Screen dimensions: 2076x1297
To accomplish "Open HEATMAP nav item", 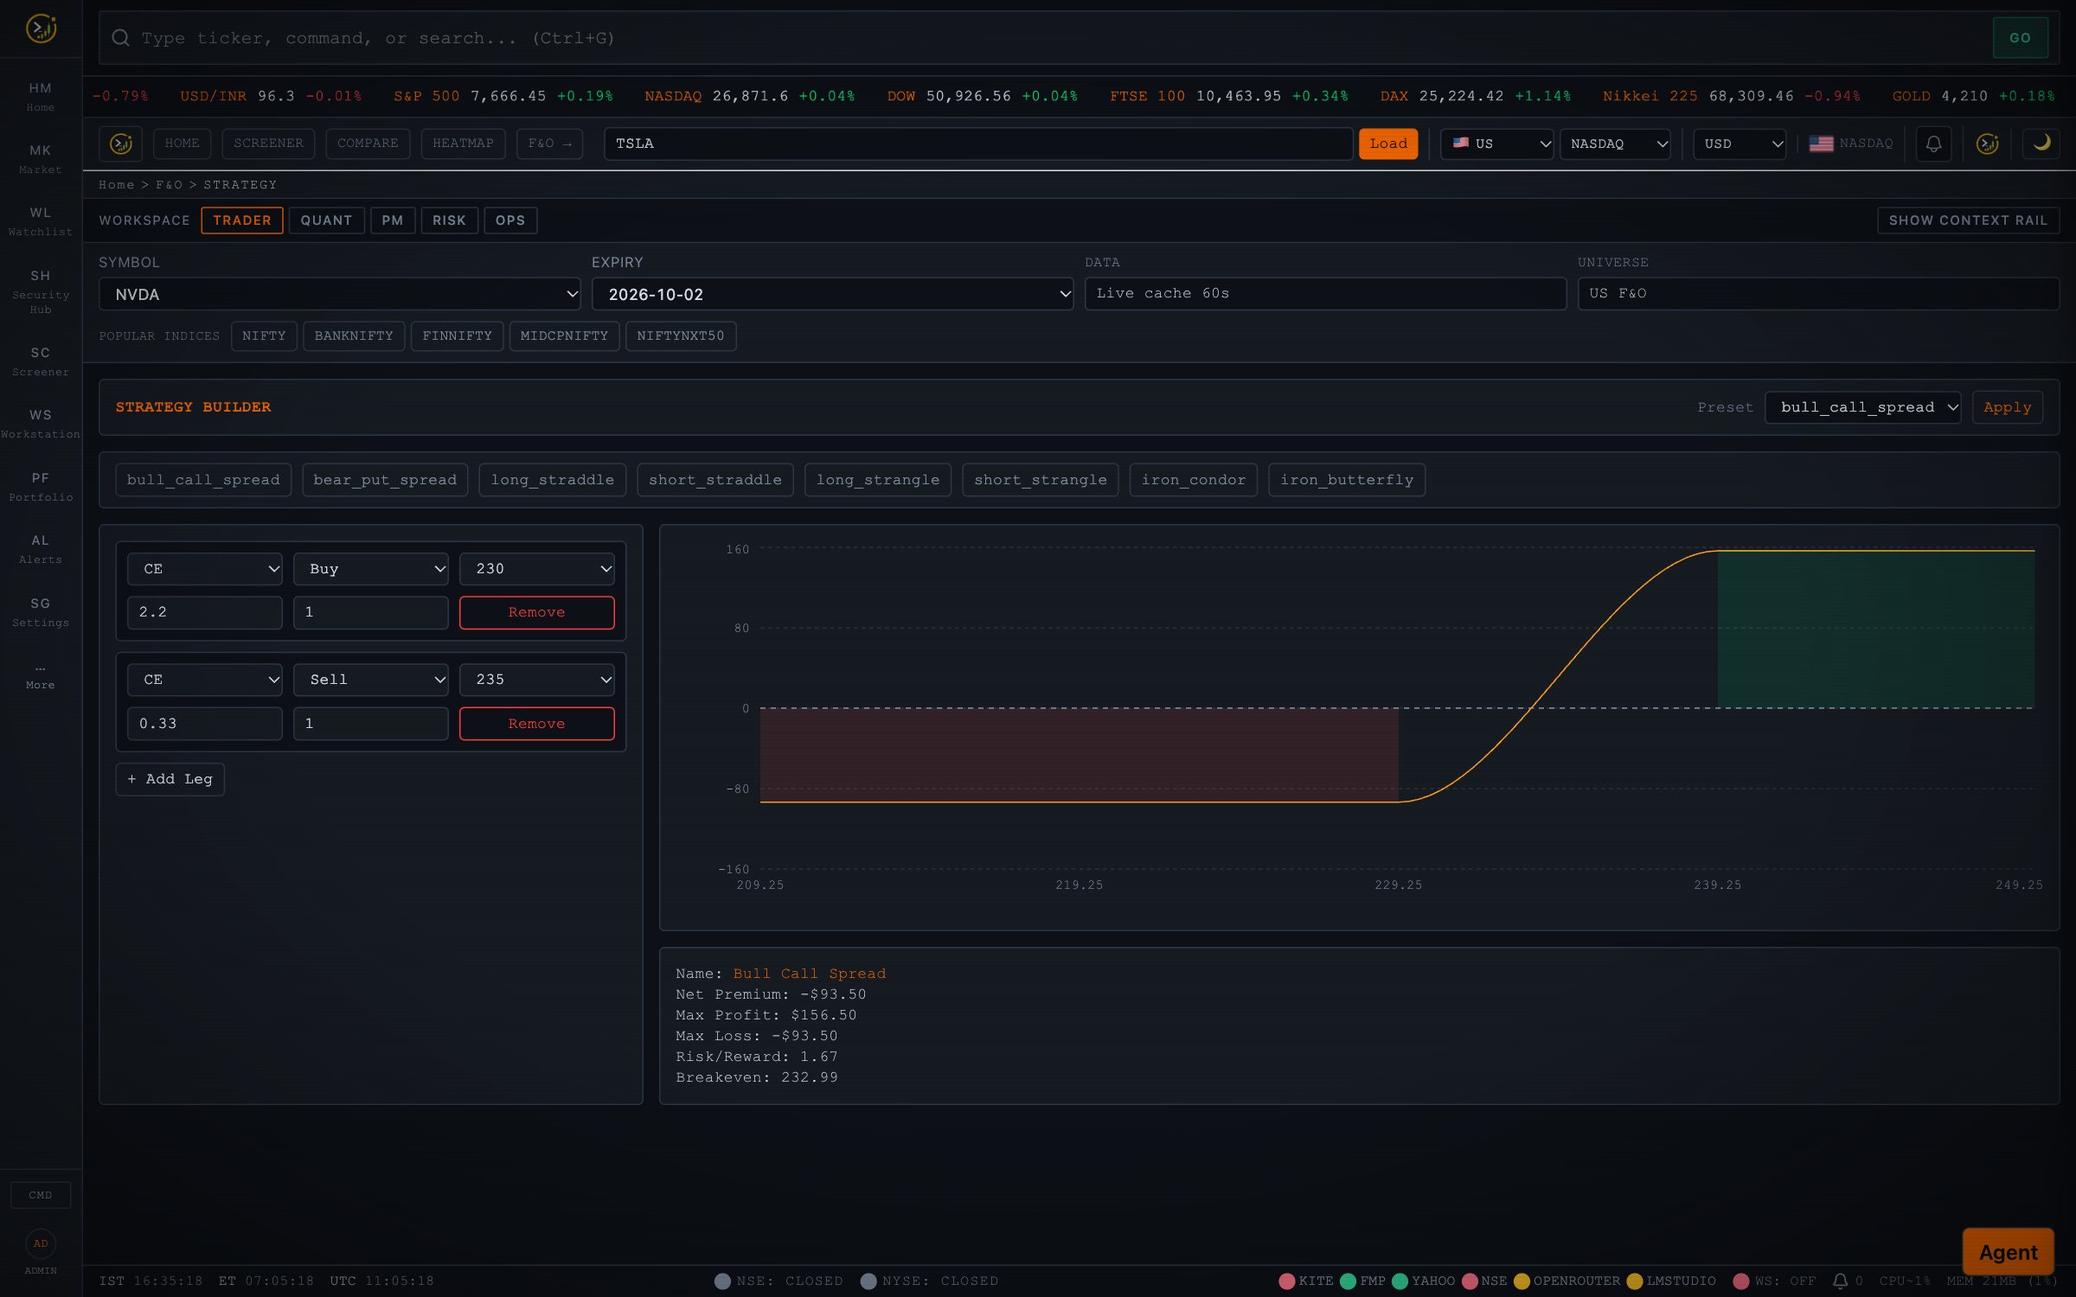I will (463, 144).
